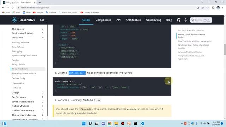Open File Explorer from taskbar
Image resolution: width=226 pixels, height=127 pixels.
point(116,123)
